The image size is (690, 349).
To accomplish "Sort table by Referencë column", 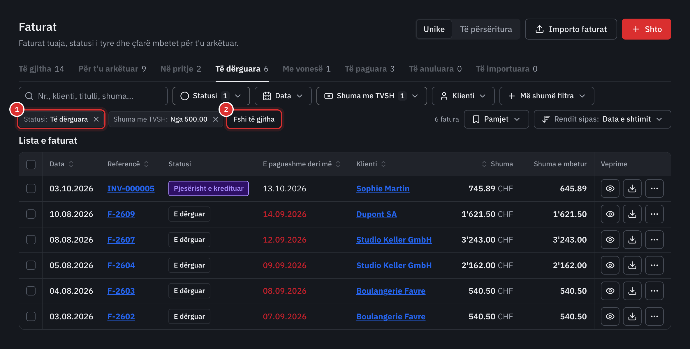I will point(128,164).
